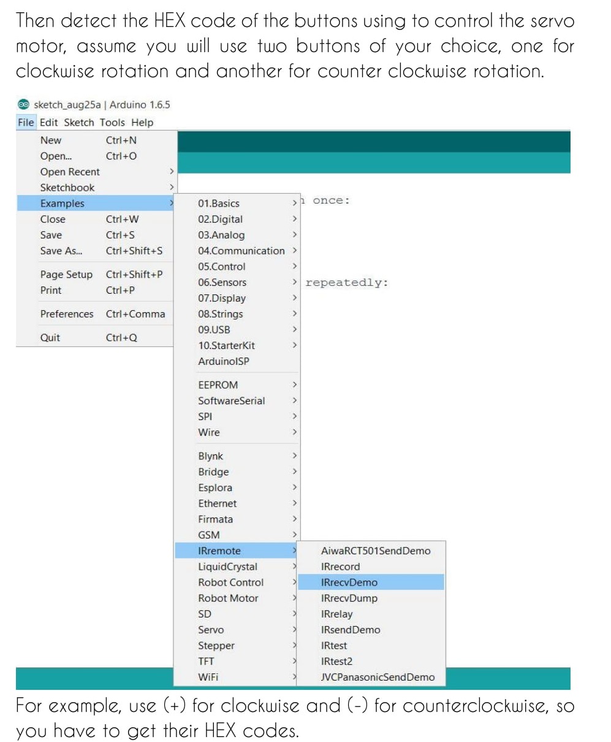
Task: Open Bridge library examples
Action: pyautogui.click(x=237, y=472)
